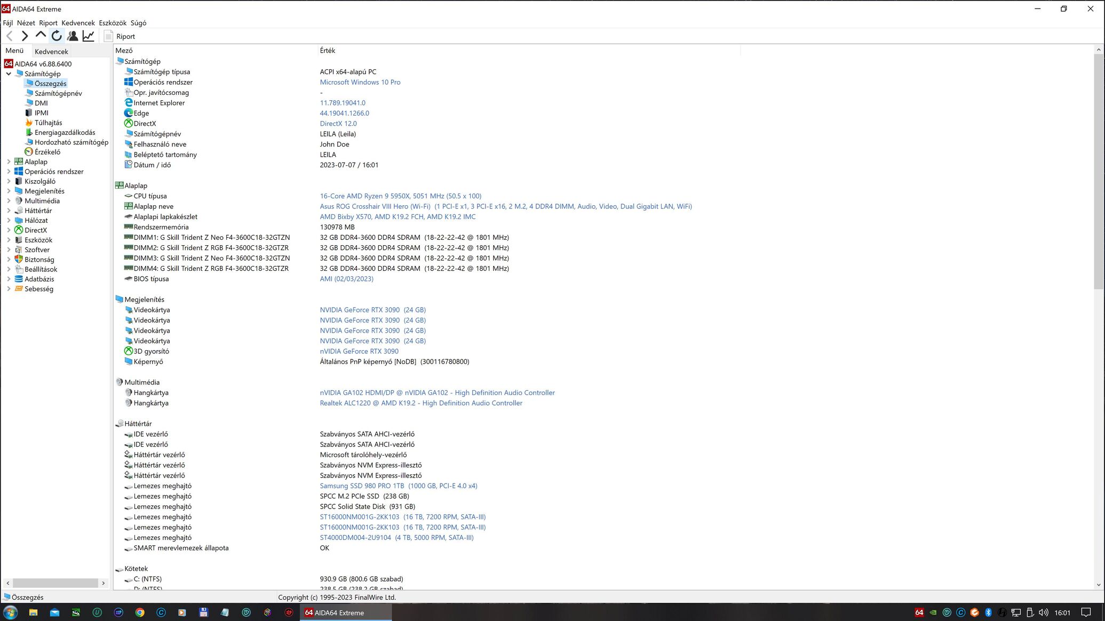Open the Riport menu
Screen dimensions: 1105x621
[x=48, y=23]
